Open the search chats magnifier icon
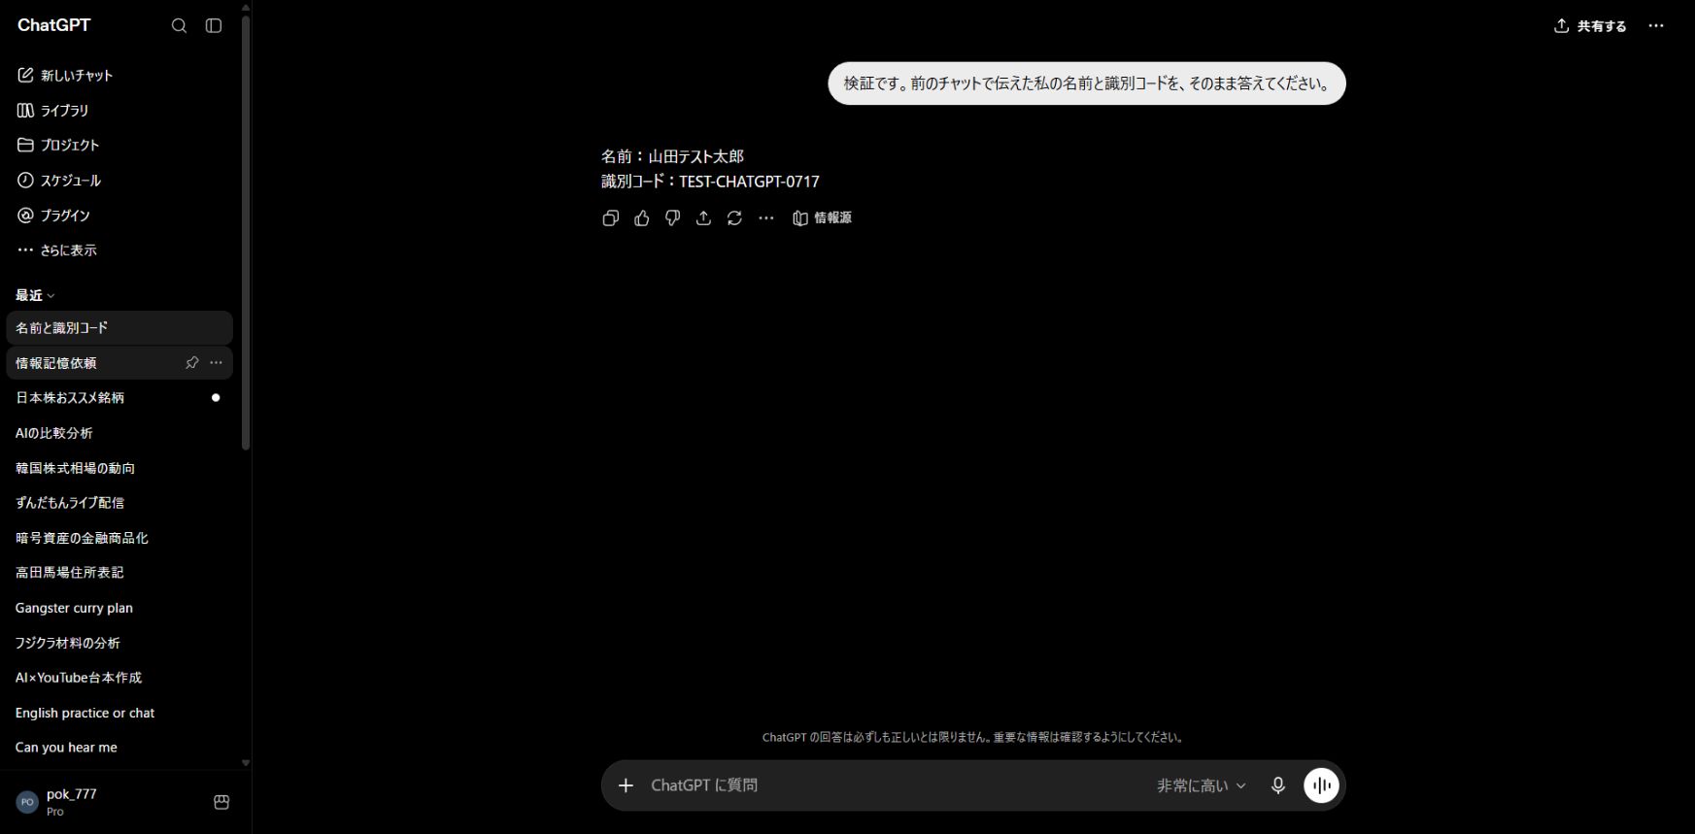The width and height of the screenshot is (1695, 834). [x=179, y=26]
